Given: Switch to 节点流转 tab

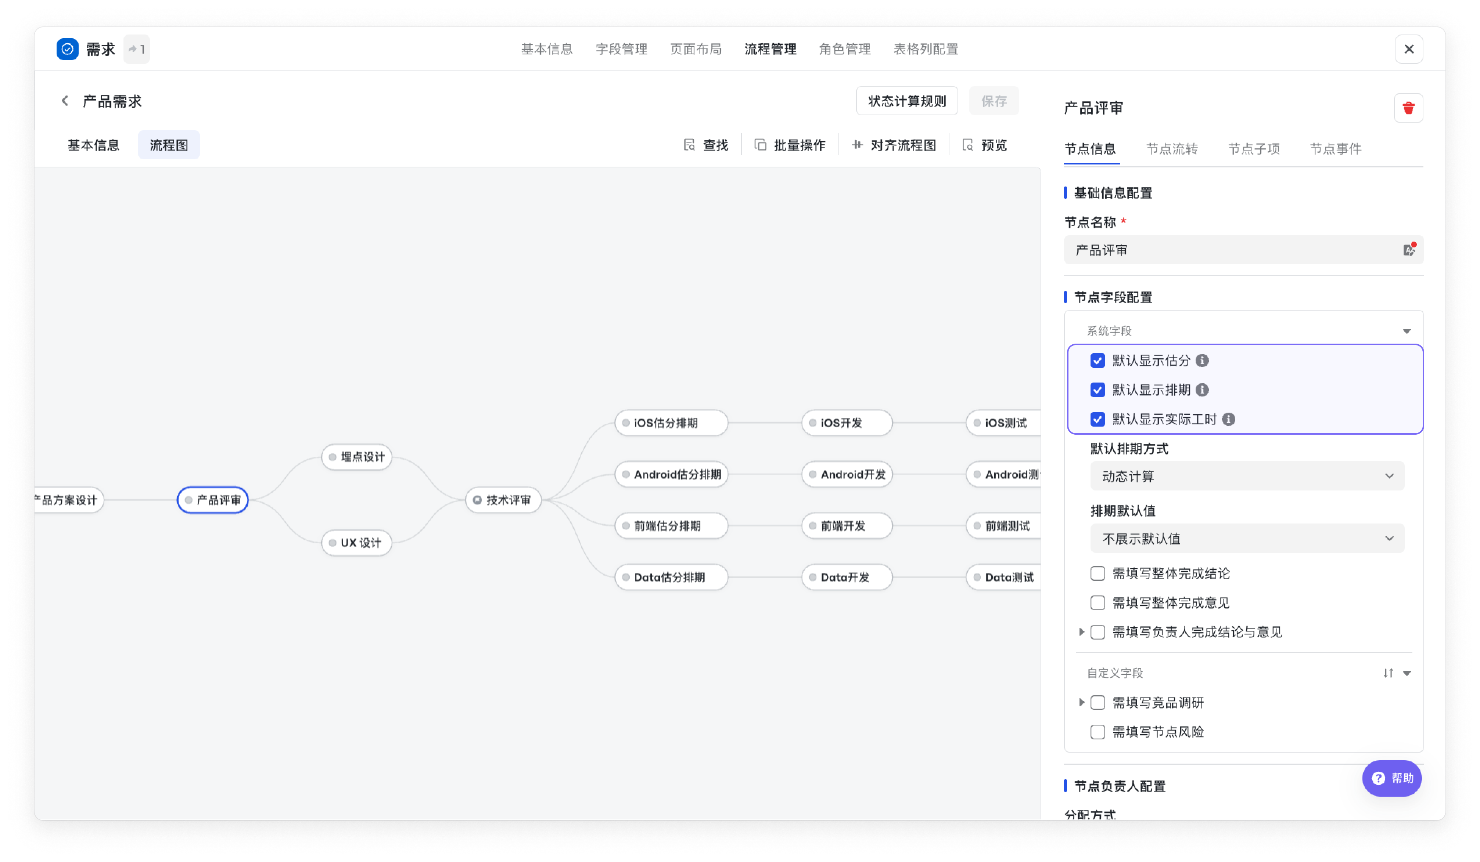Looking at the screenshot, I should pyautogui.click(x=1172, y=149).
